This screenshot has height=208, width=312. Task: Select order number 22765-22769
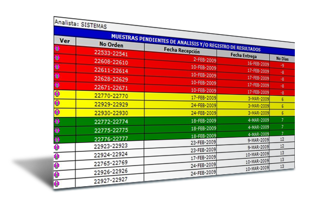111,163
